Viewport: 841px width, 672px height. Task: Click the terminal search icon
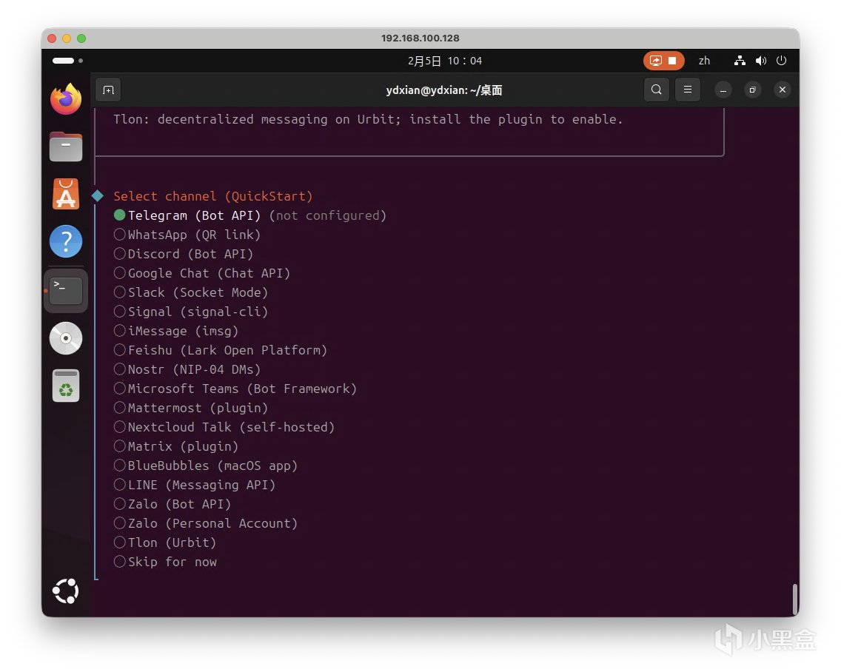pyautogui.click(x=656, y=90)
